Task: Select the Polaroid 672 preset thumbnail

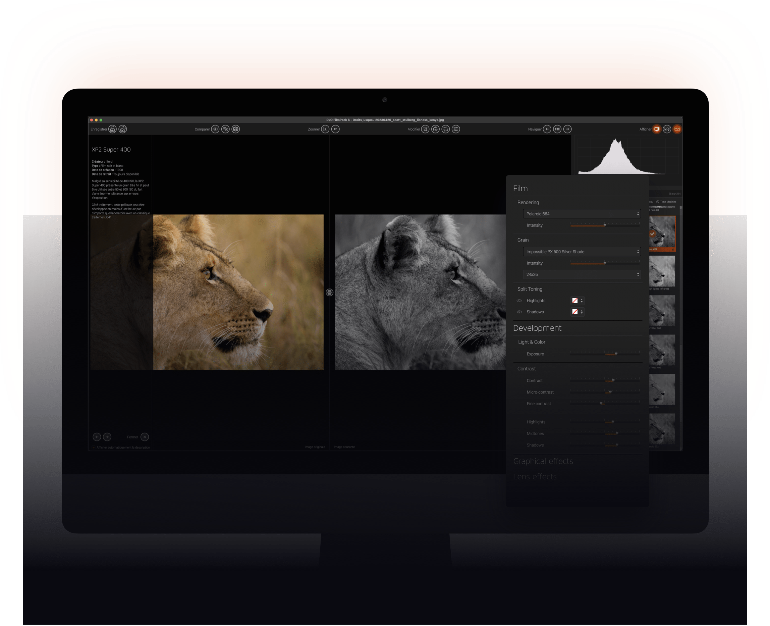Action: point(662,429)
